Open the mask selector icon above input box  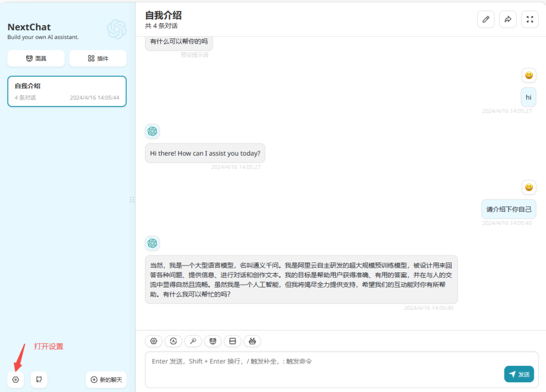(213, 341)
